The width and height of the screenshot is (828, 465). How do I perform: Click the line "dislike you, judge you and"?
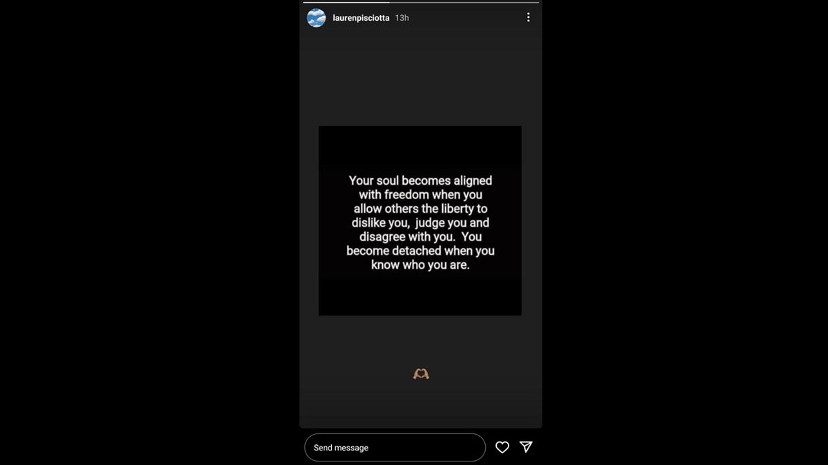pos(420,223)
